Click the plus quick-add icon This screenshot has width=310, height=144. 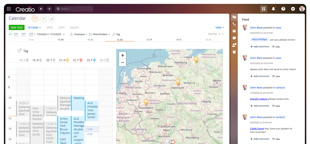tap(49, 9)
